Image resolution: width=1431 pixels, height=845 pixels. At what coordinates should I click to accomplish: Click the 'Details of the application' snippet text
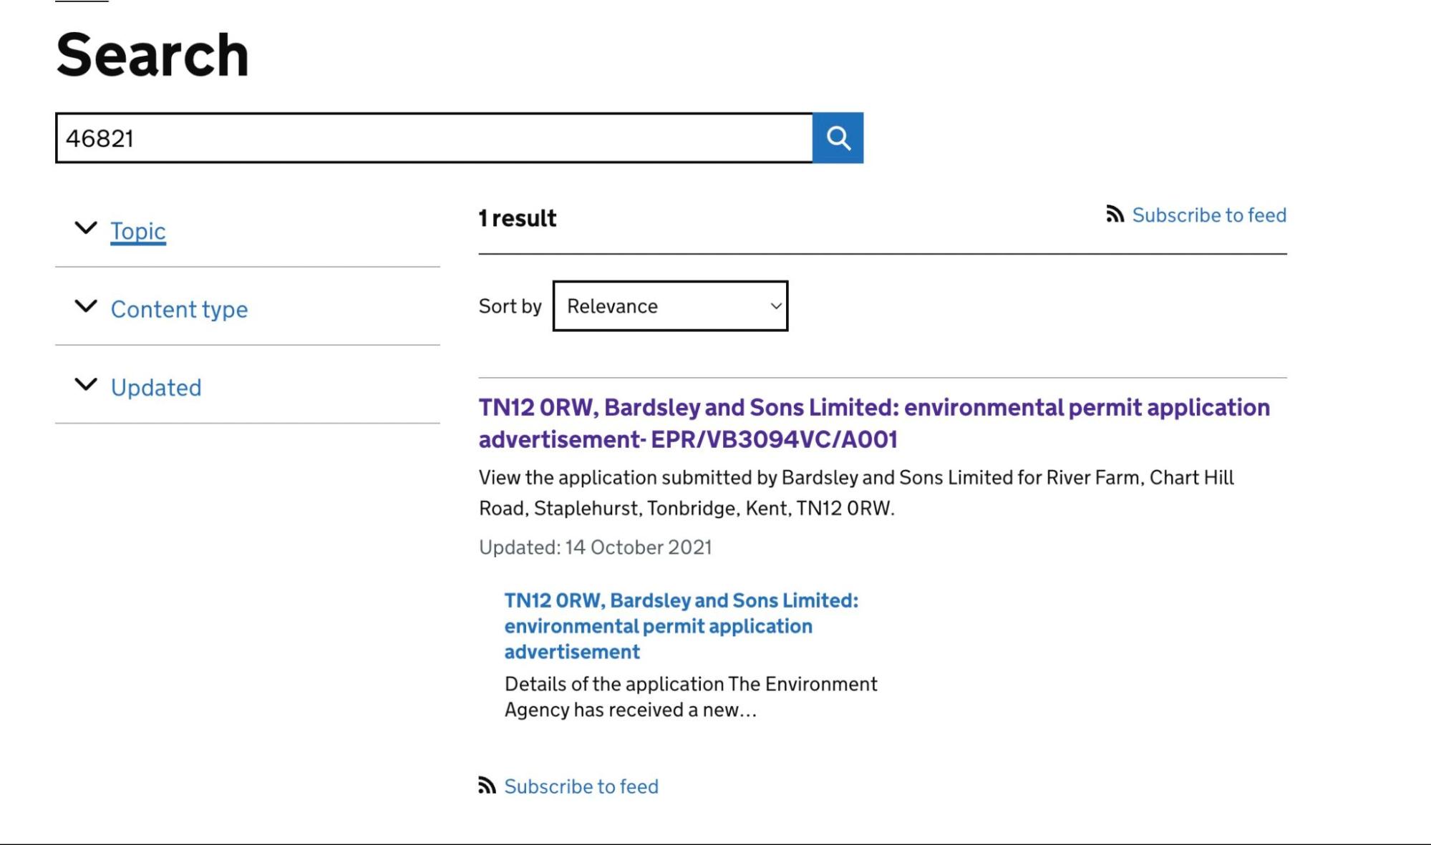coord(691,697)
